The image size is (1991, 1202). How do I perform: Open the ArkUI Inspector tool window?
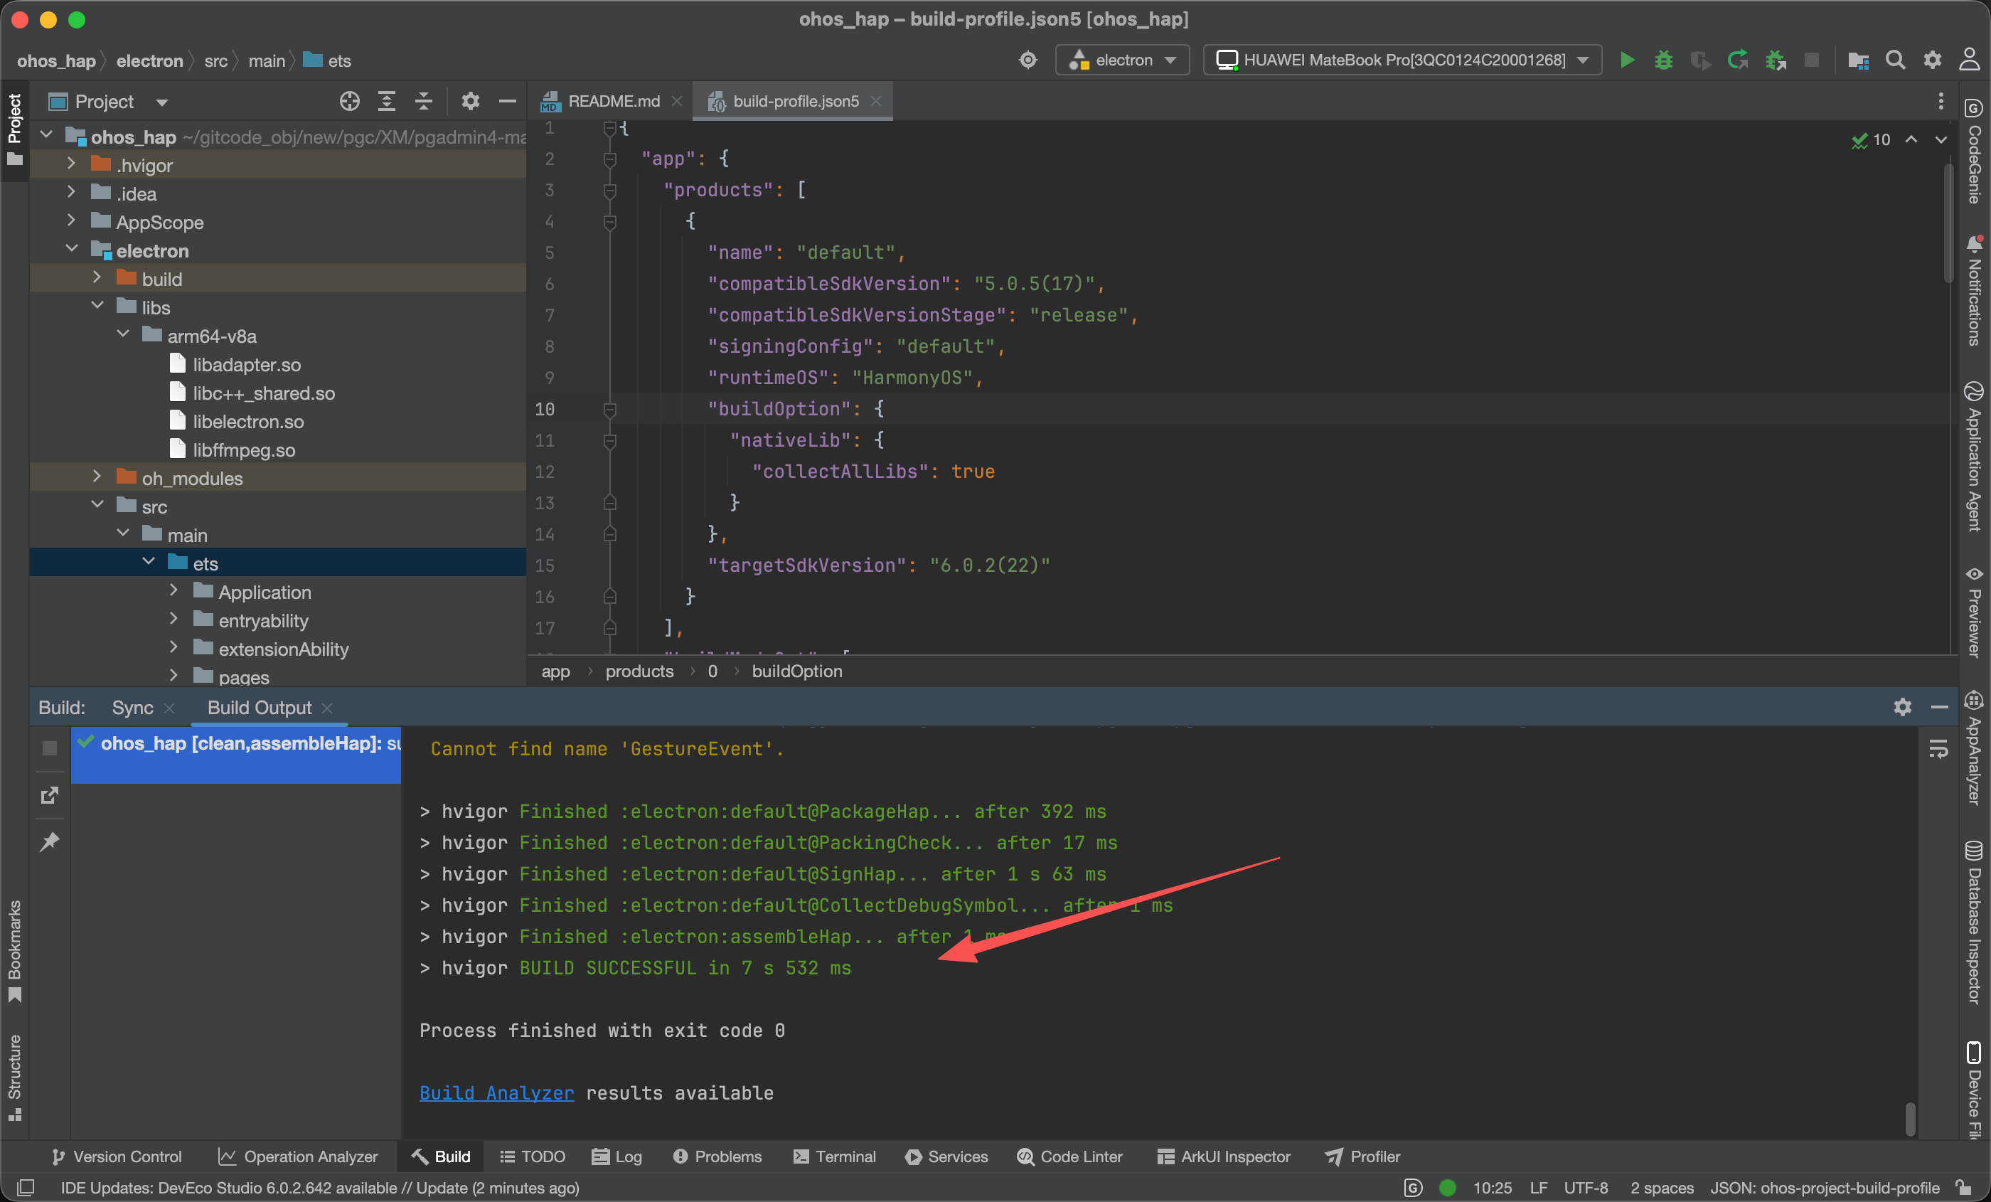point(1224,1156)
